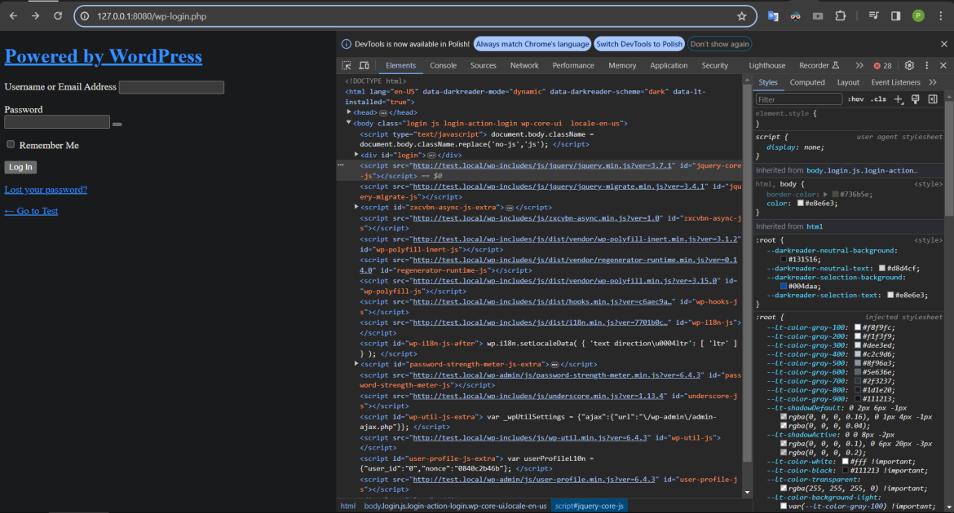Open DevTools settings gear
This screenshot has width=954, height=513.
(x=909, y=65)
